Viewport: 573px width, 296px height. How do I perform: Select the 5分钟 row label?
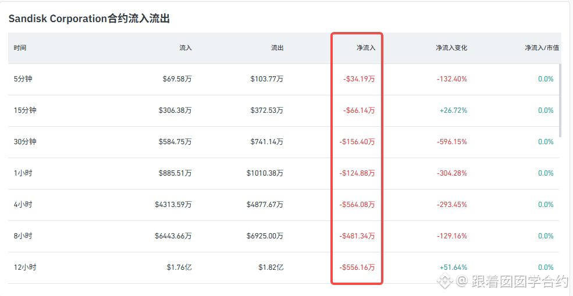point(23,79)
